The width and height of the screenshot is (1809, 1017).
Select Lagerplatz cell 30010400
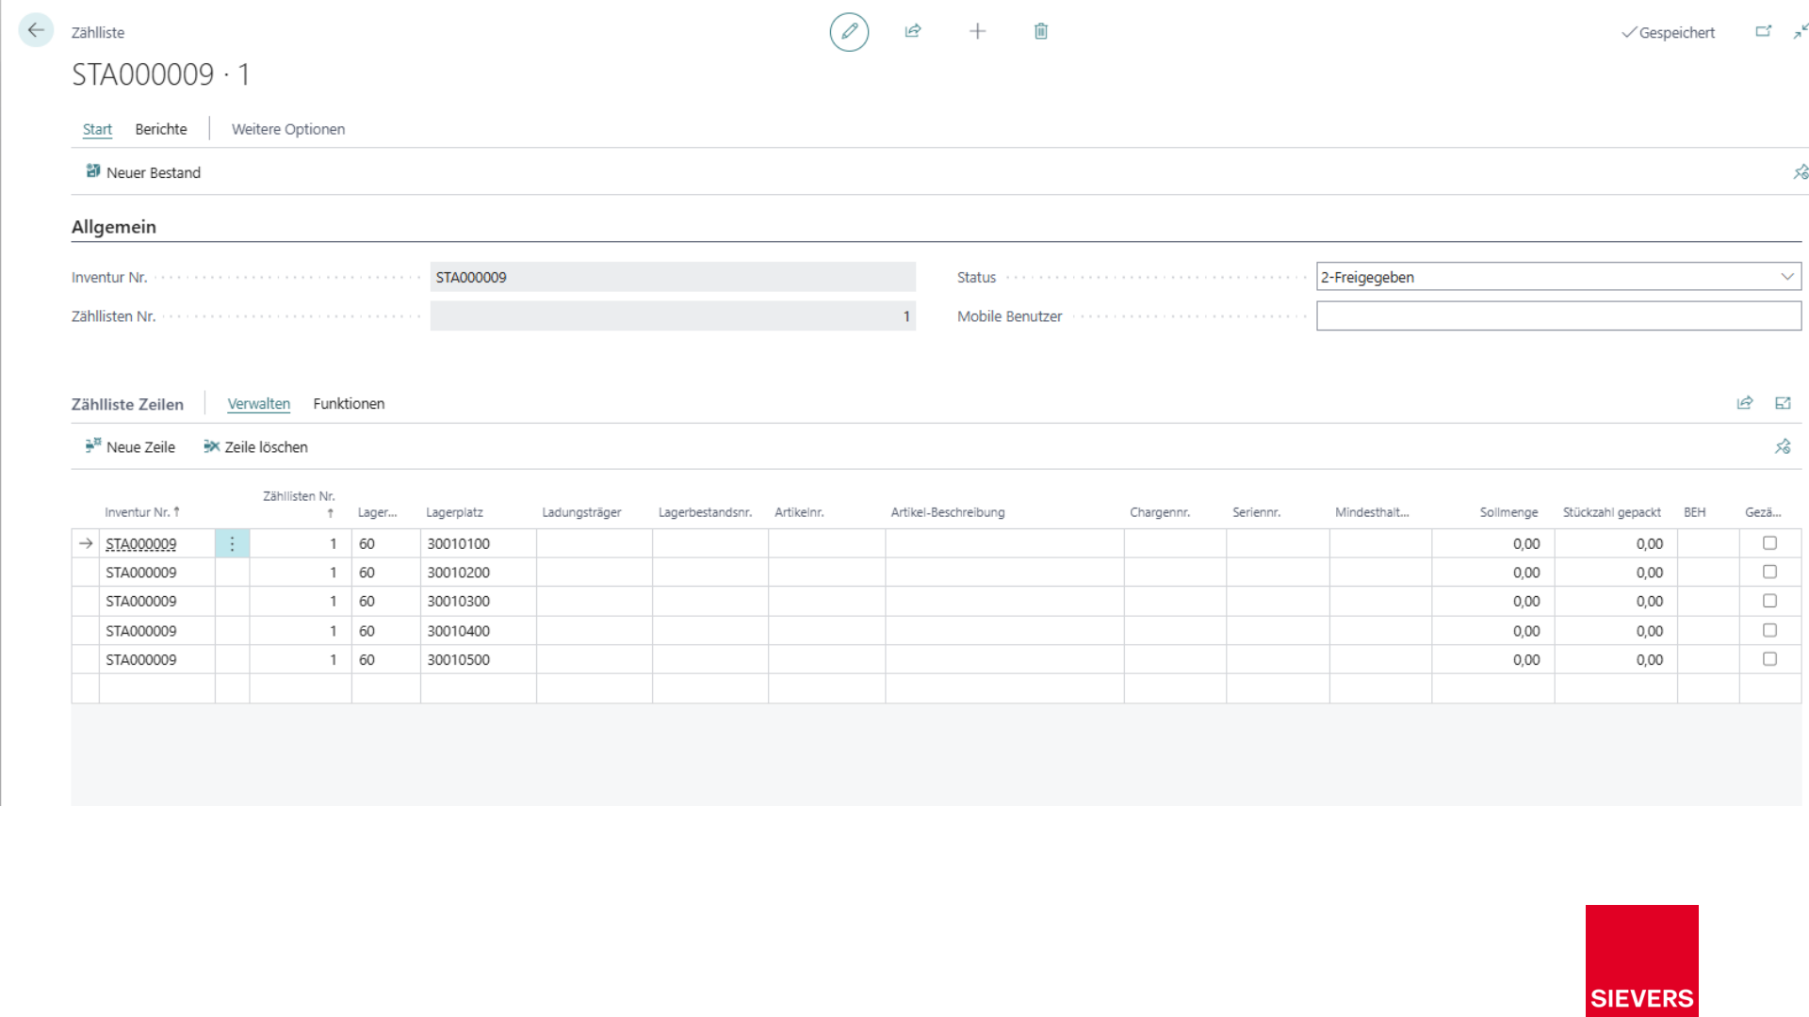coord(479,631)
